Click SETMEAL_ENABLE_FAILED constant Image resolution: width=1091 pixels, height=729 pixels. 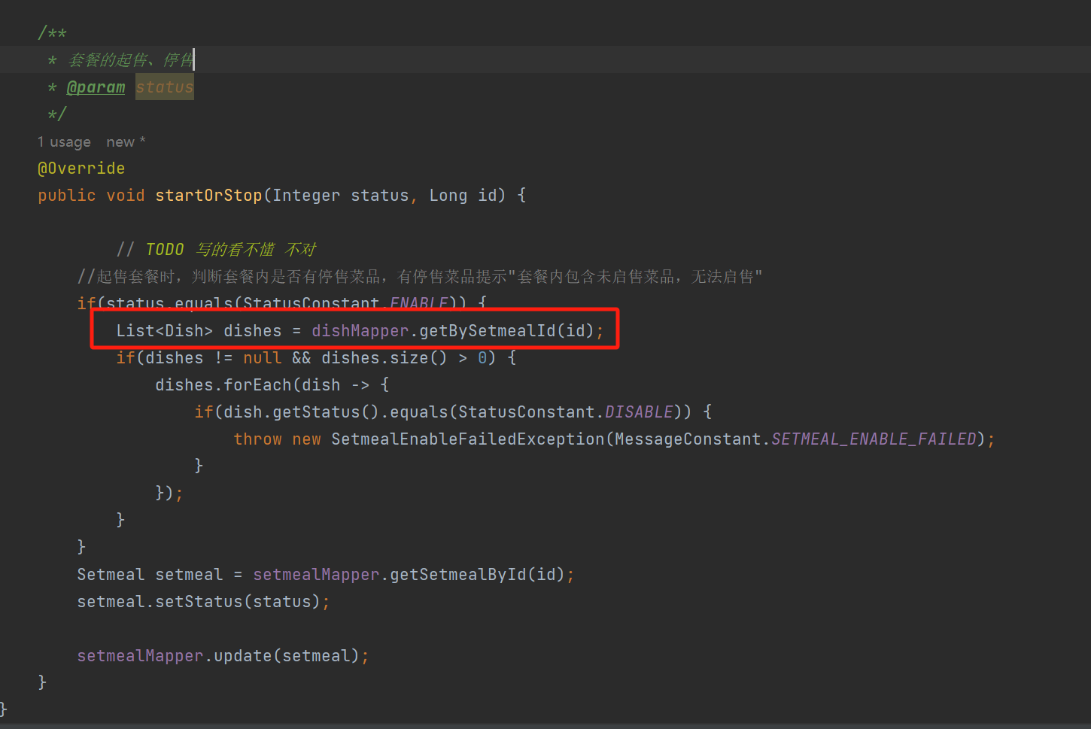pos(874,439)
